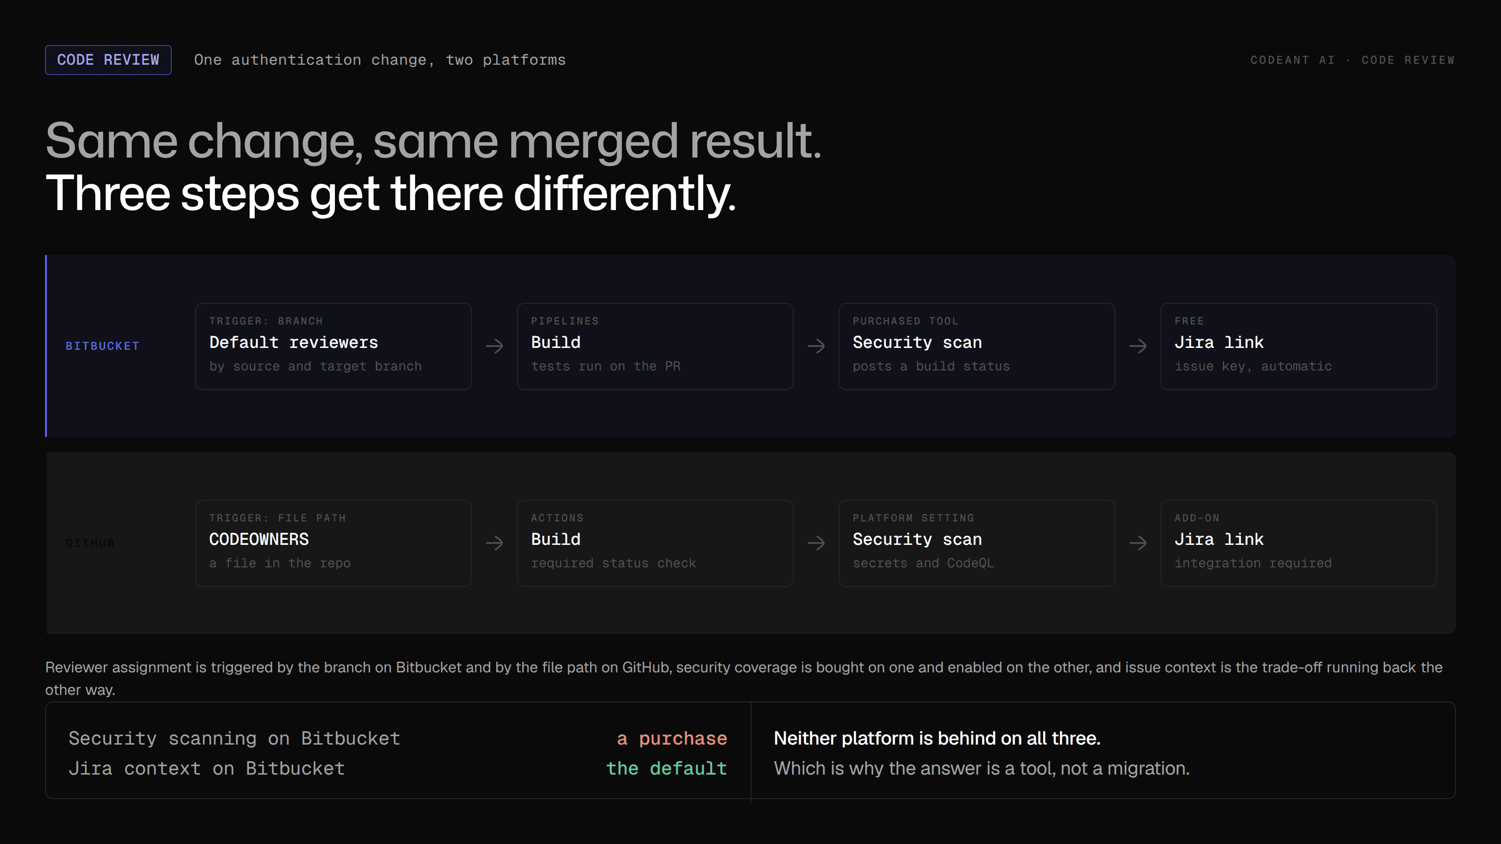Screen dimensions: 1501x844
Task: Click the arrow after GitHub Build card
Action: point(816,543)
